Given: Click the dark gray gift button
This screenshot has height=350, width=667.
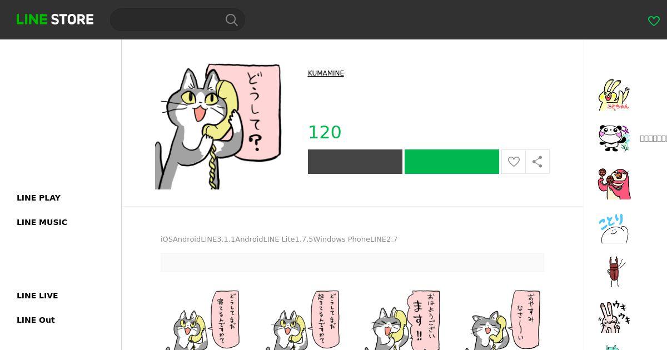Looking at the screenshot, I should [x=355, y=162].
